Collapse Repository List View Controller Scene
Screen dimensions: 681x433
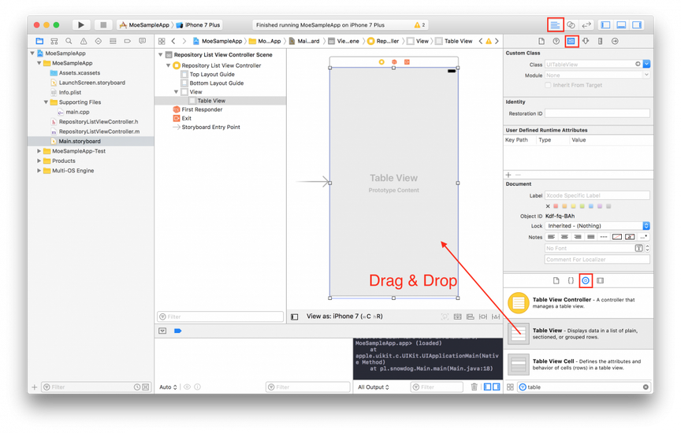[x=161, y=54]
